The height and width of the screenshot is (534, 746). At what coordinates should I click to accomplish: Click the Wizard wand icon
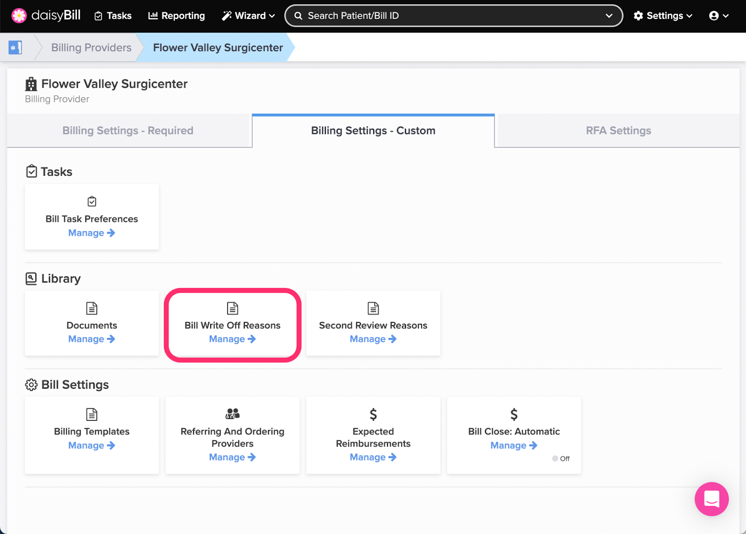tap(227, 16)
